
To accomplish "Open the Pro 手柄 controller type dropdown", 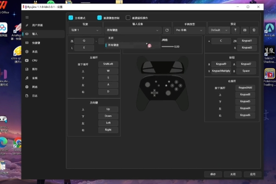I will click(189, 30).
